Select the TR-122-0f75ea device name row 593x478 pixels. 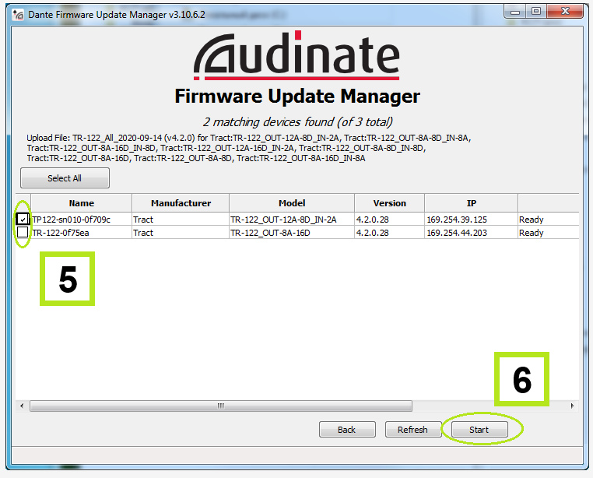pyautogui.click(x=61, y=232)
